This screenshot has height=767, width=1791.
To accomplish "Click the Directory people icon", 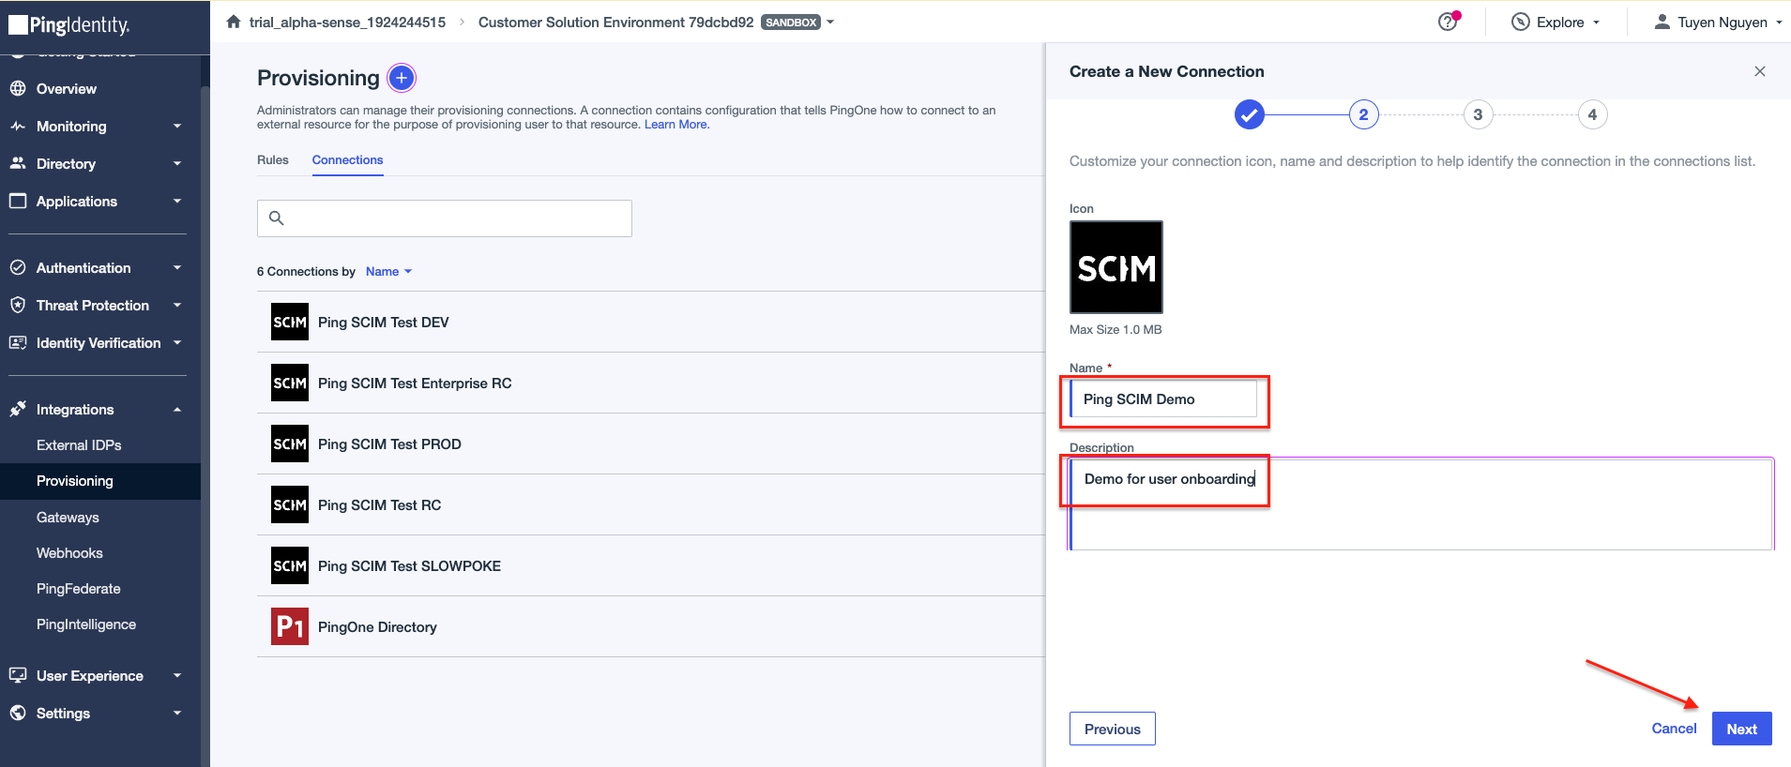I will pos(17,163).
